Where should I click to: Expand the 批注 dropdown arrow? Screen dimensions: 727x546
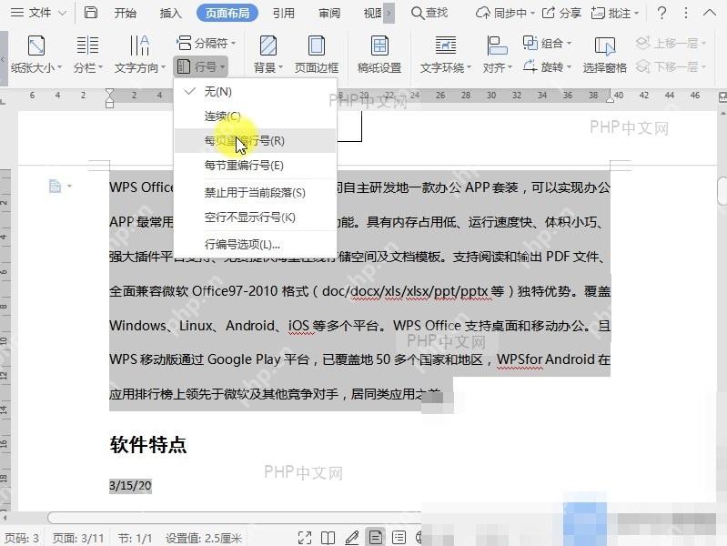point(637,14)
